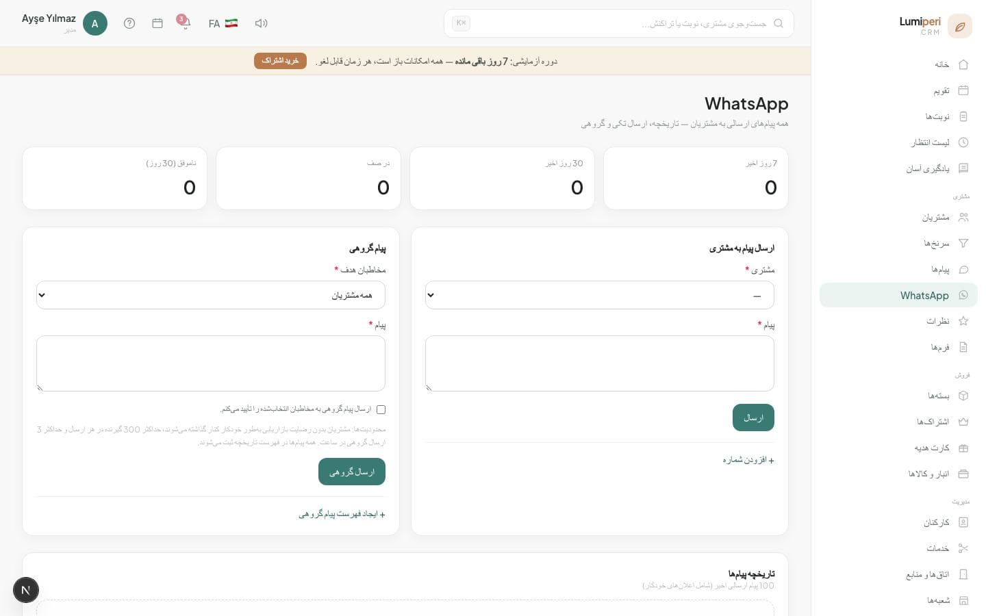
Task: Click the ارسال send button
Action: pyautogui.click(x=753, y=418)
